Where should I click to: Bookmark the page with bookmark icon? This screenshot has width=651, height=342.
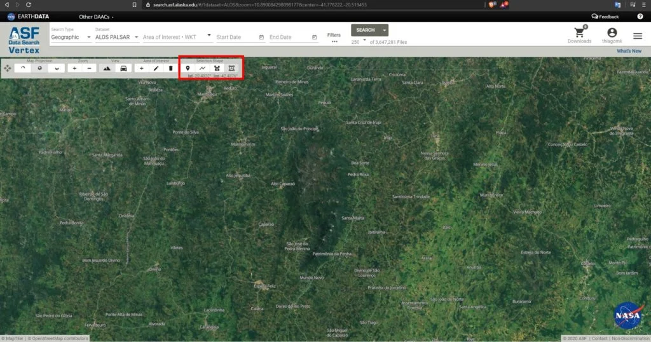click(134, 4)
